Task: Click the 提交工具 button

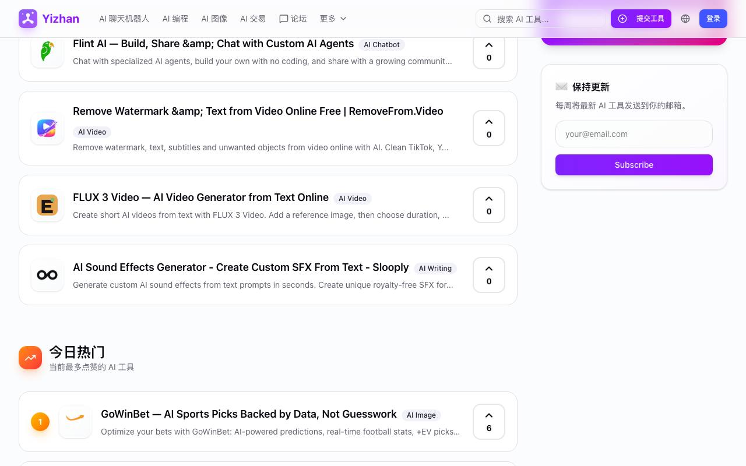Action: [641, 19]
